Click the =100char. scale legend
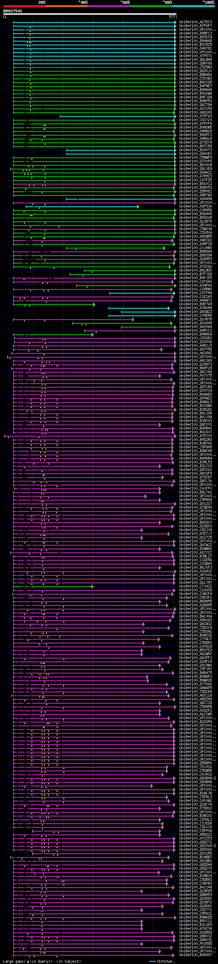Screen dimensions: 218x964 point(162,961)
